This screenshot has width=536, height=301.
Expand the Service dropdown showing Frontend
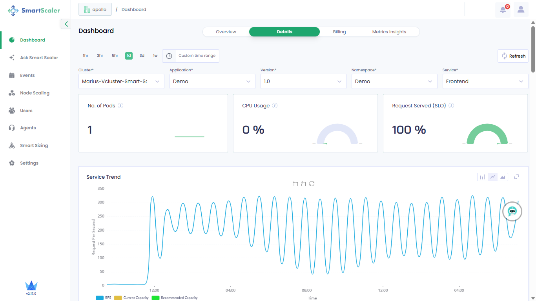click(x=485, y=82)
